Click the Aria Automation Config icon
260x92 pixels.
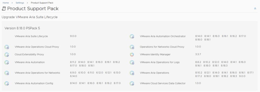tap(7, 83)
